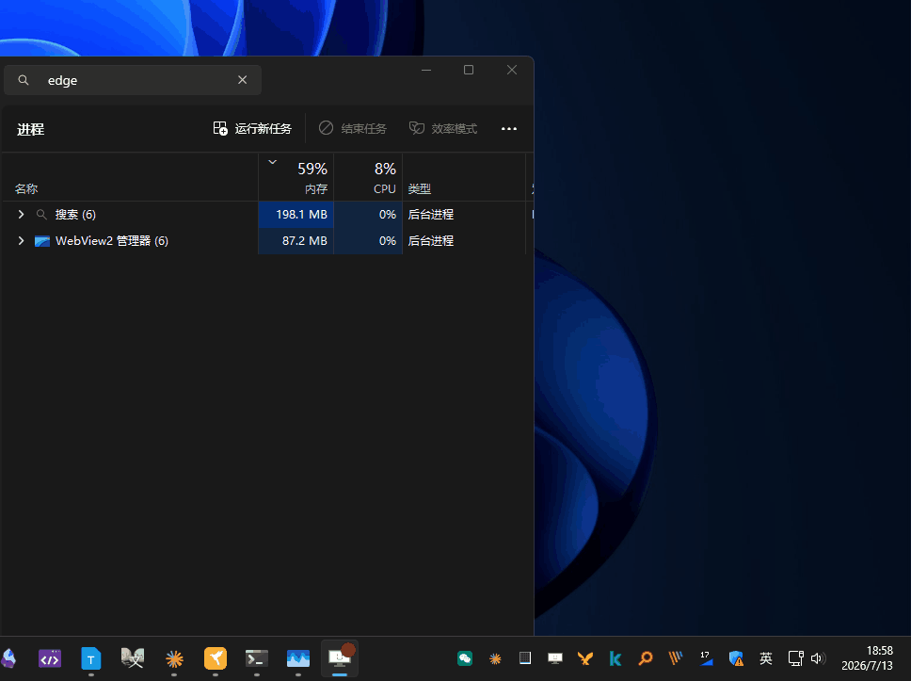Expand the 搜索 (6) process group

[x=21, y=215]
